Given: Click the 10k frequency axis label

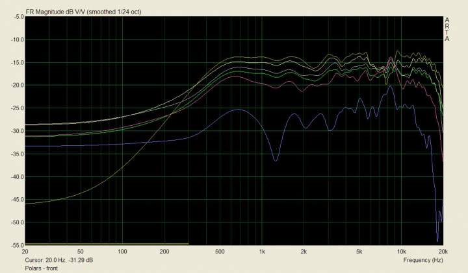Looking at the screenshot, I should tap(401, 250).
